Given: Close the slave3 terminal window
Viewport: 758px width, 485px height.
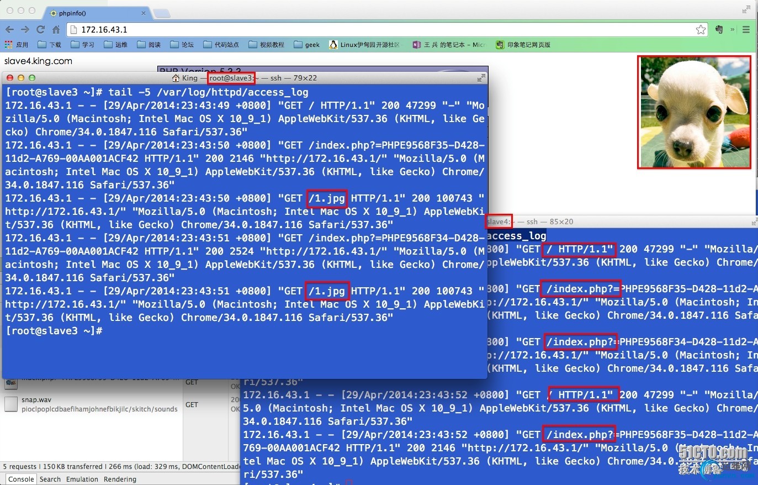Looking at the screenshot, I should 10,78.
